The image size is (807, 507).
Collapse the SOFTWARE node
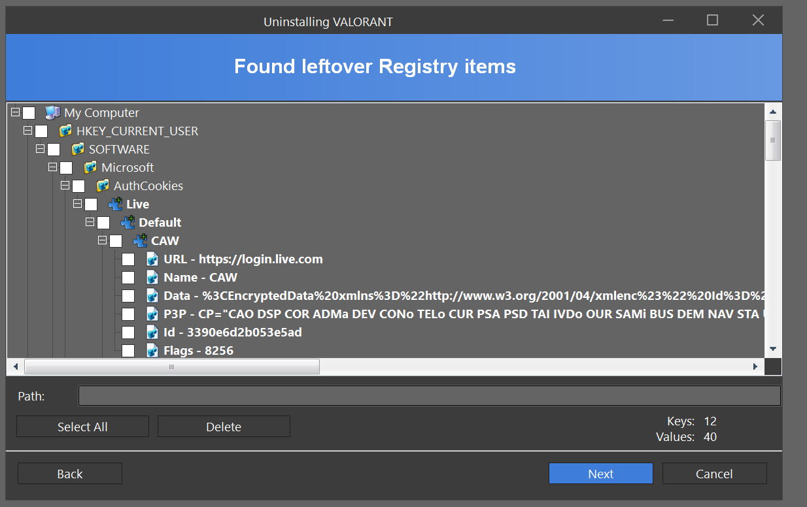[x=41, y=149]
